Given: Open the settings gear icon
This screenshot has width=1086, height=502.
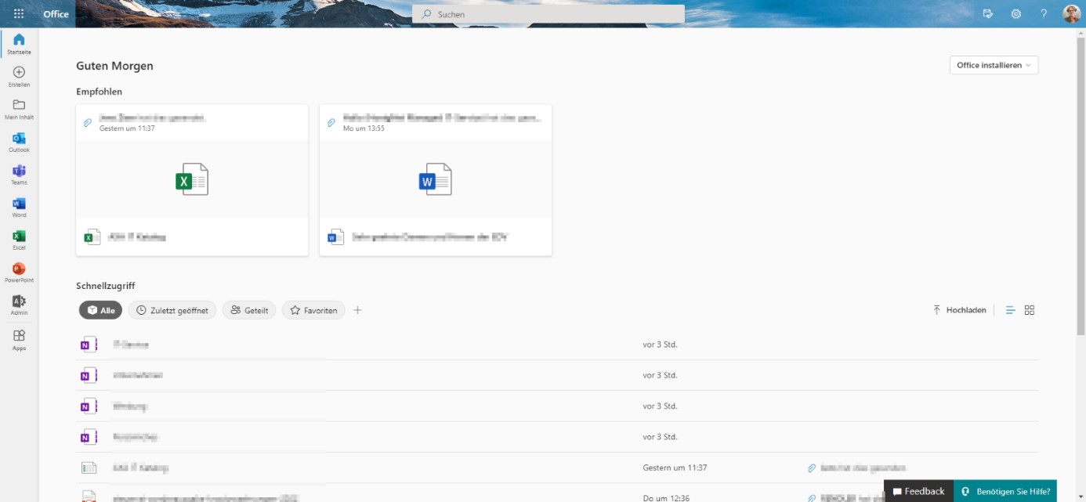Looking at the screenshot, I should tap(1015, 14).
